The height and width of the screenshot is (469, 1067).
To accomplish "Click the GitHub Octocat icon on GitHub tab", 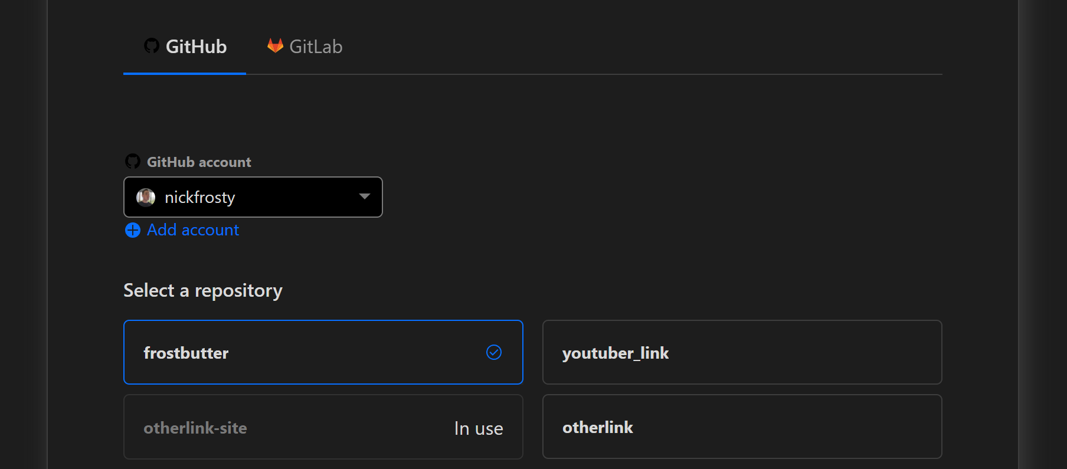I will [152, 45].
